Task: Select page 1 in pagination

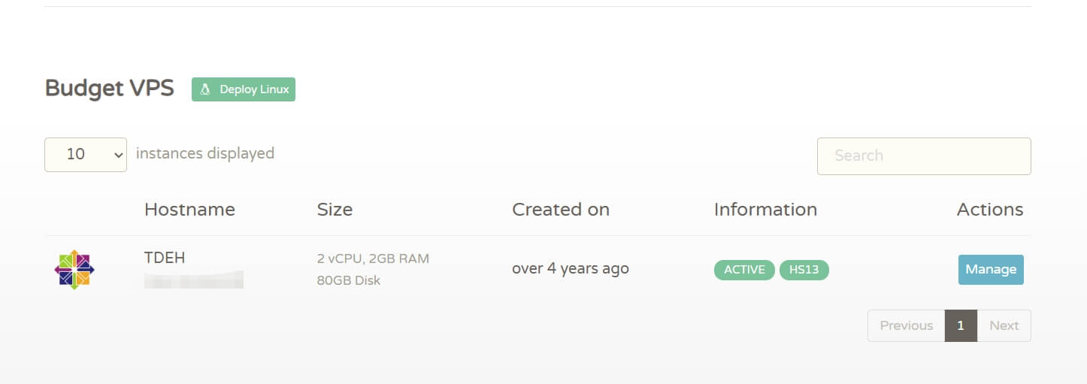Action: pyautogui.click(x=961, y=325)
